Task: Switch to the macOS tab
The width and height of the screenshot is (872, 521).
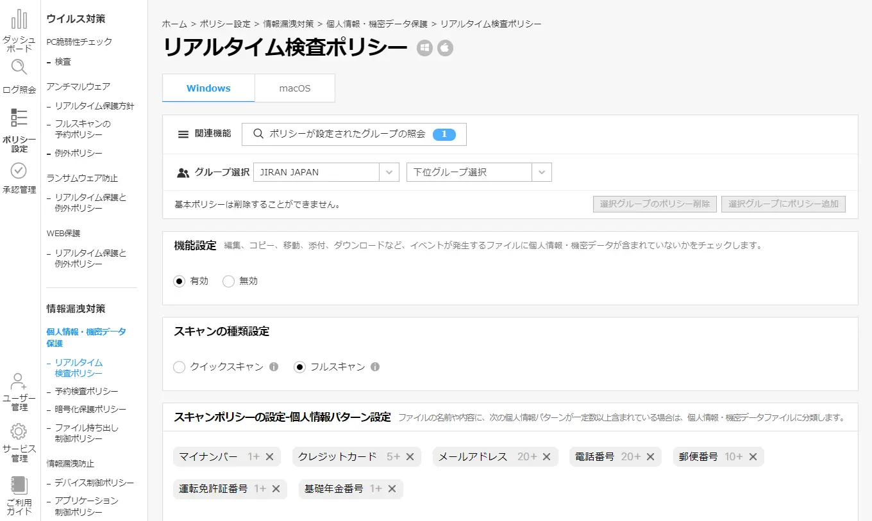Action: tap(295, 88)
